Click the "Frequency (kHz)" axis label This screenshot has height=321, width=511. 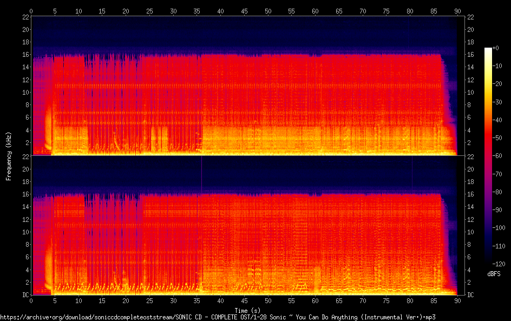tap(8, 155)
